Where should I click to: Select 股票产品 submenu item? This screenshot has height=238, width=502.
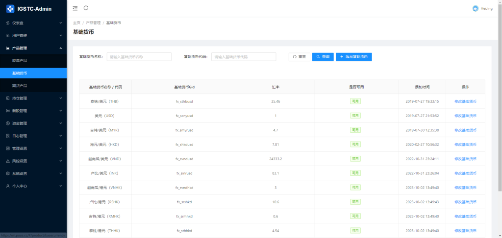pos(20,61)
